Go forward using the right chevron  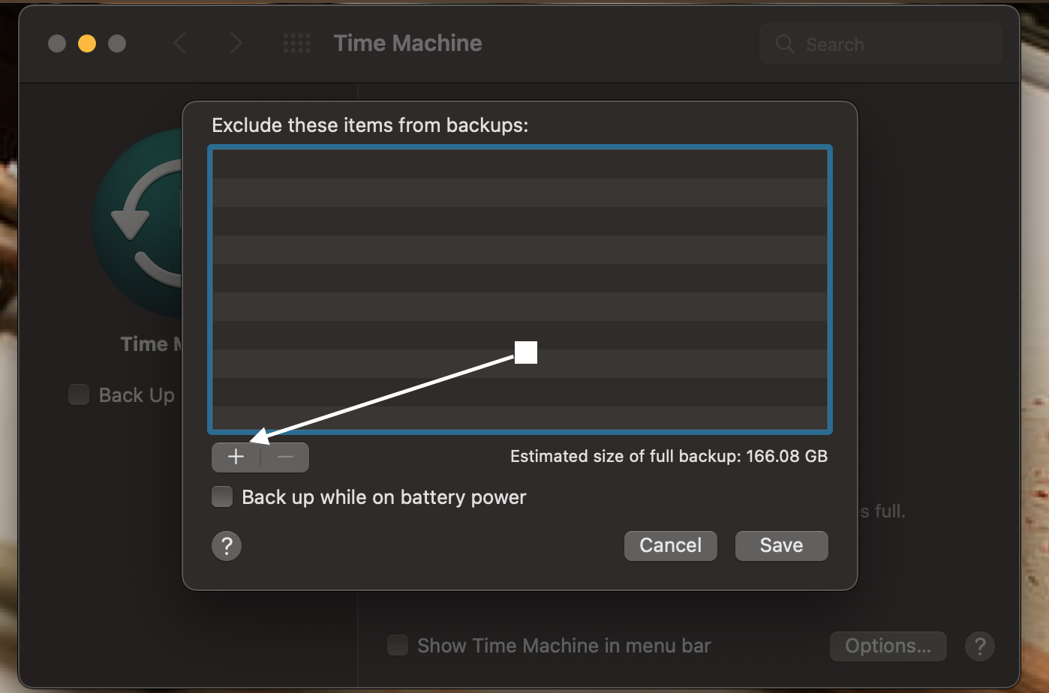tap(236, 43)
